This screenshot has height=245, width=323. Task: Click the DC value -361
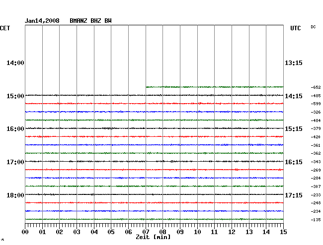point(316,145)
